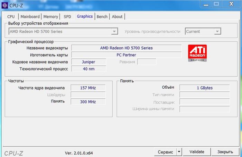Click the Частота ядра видеочипа label

41,88
